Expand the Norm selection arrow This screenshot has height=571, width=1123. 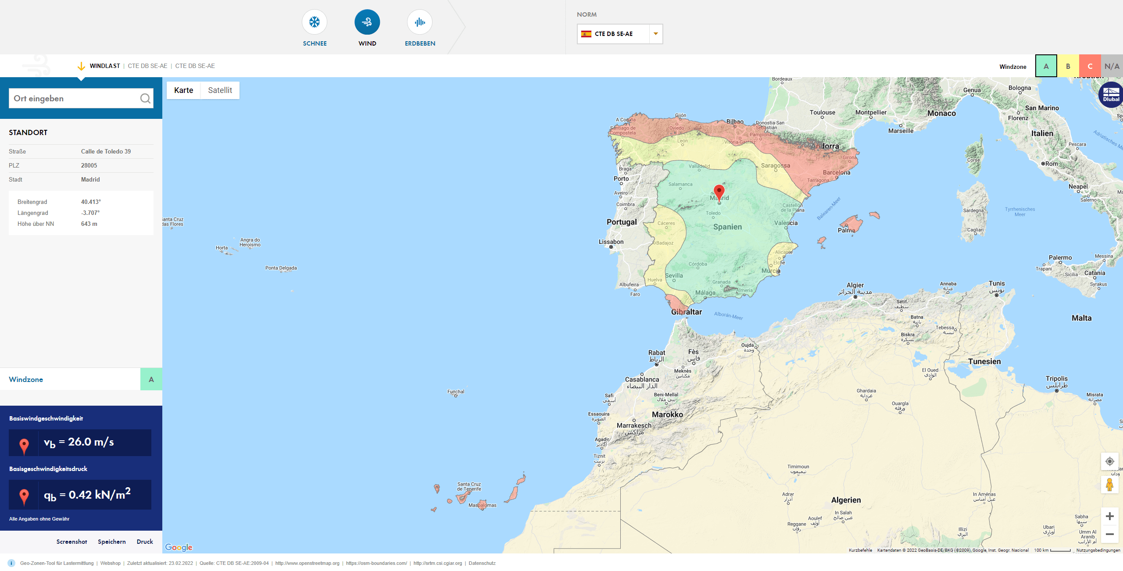(x=656, y=33)
